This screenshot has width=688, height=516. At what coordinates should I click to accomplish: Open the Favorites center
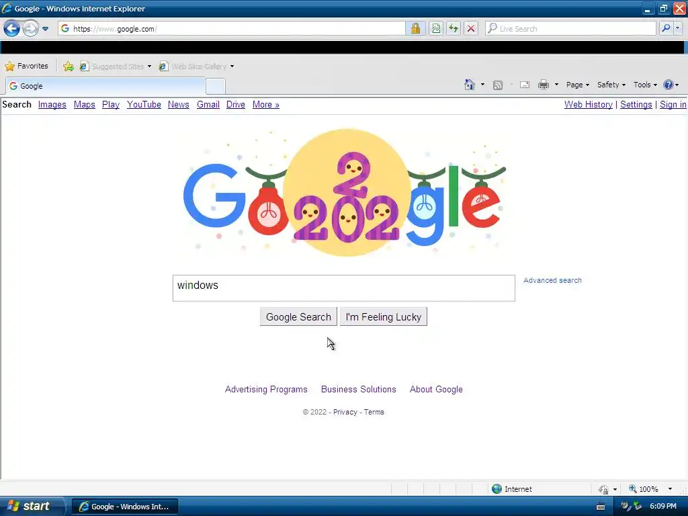tap(26, 66)
